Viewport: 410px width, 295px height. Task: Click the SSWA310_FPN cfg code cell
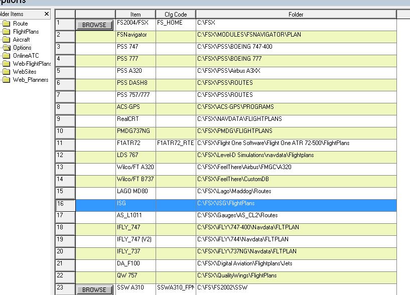pyautogui.click(x=176, y=289)
